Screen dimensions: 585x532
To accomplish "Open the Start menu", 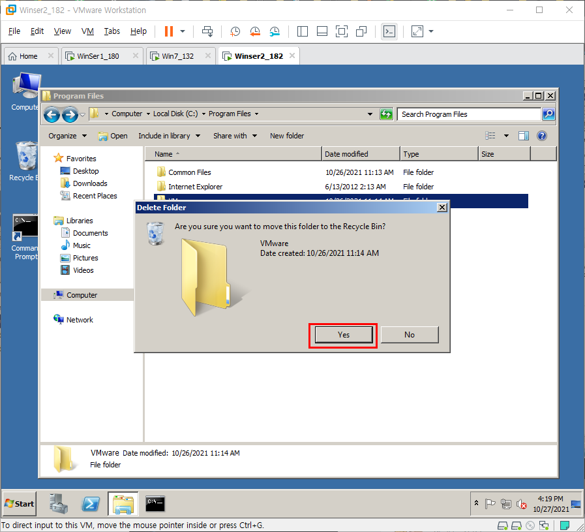I will 20,504.
